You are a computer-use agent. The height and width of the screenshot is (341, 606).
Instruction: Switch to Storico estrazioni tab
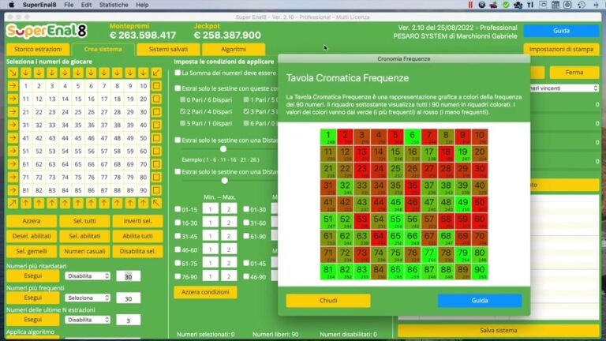pos(38,50)
